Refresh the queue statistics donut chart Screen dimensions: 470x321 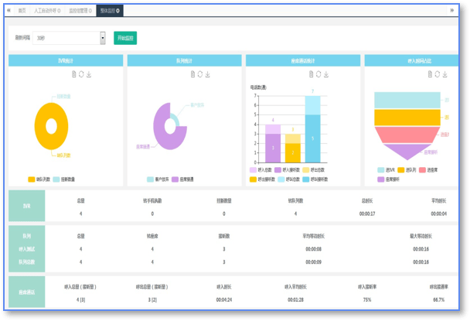pos(199,74)
